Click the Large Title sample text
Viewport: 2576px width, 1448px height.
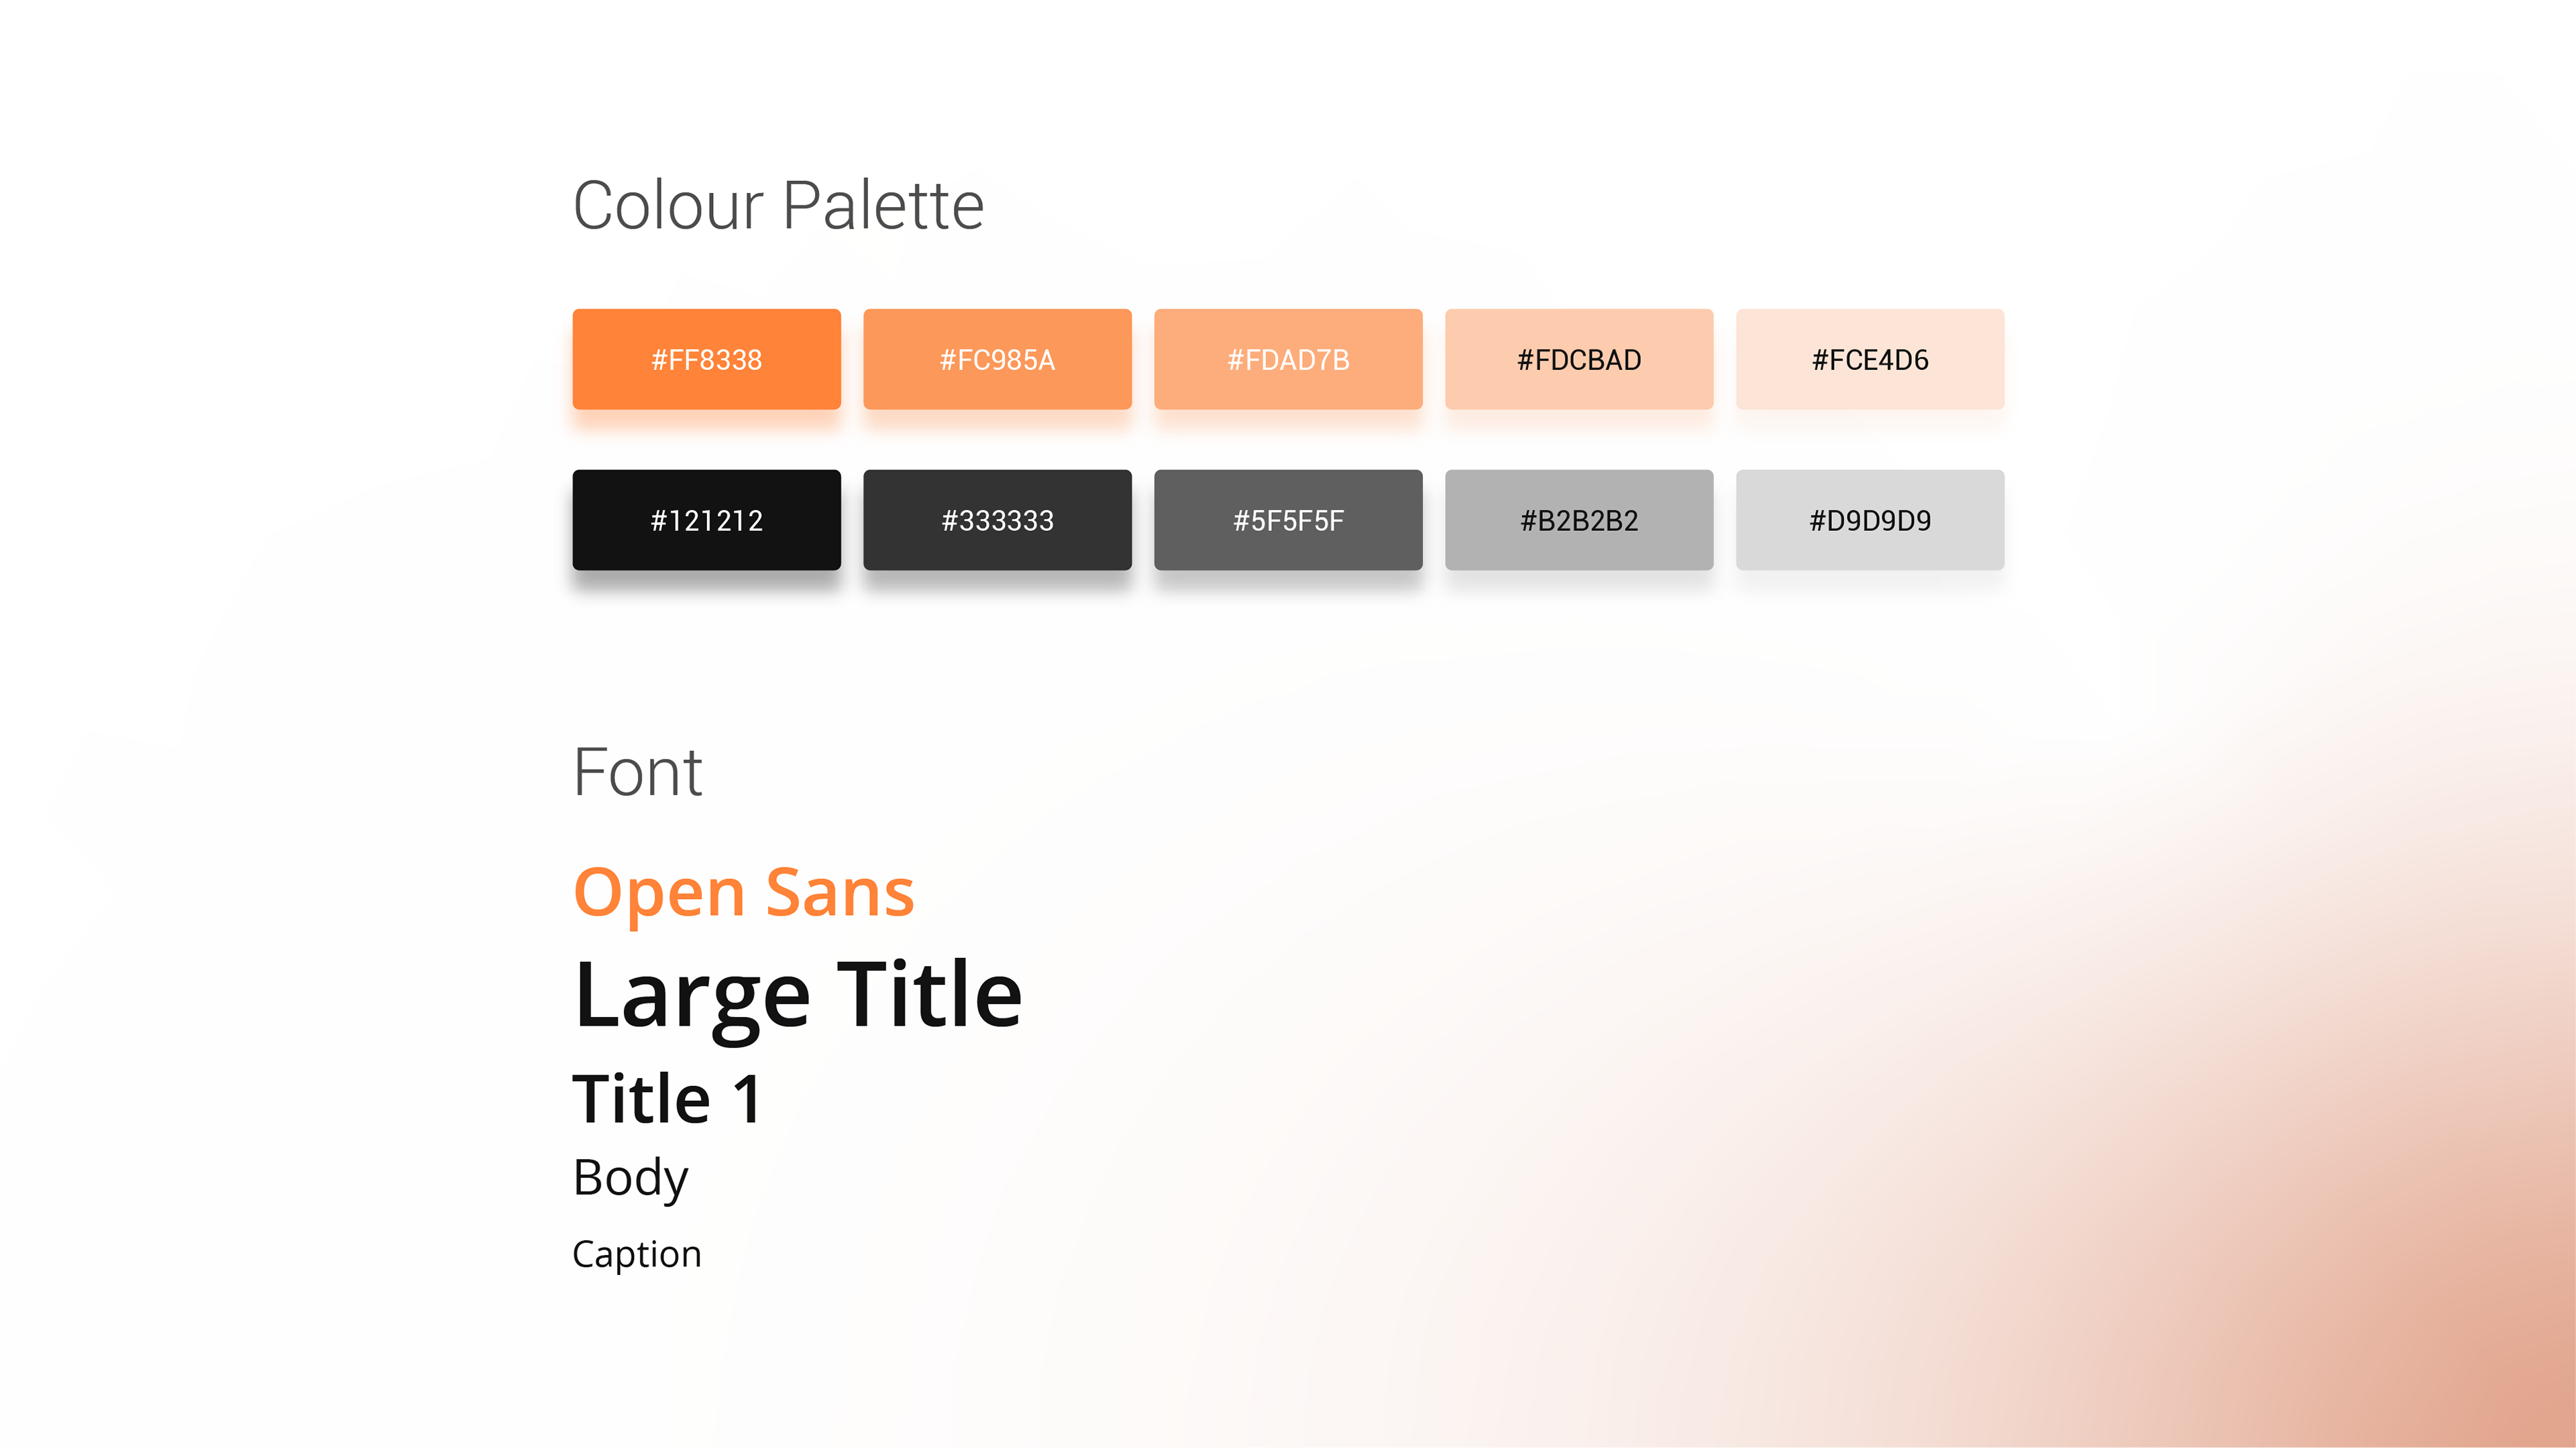coord(798,998)
